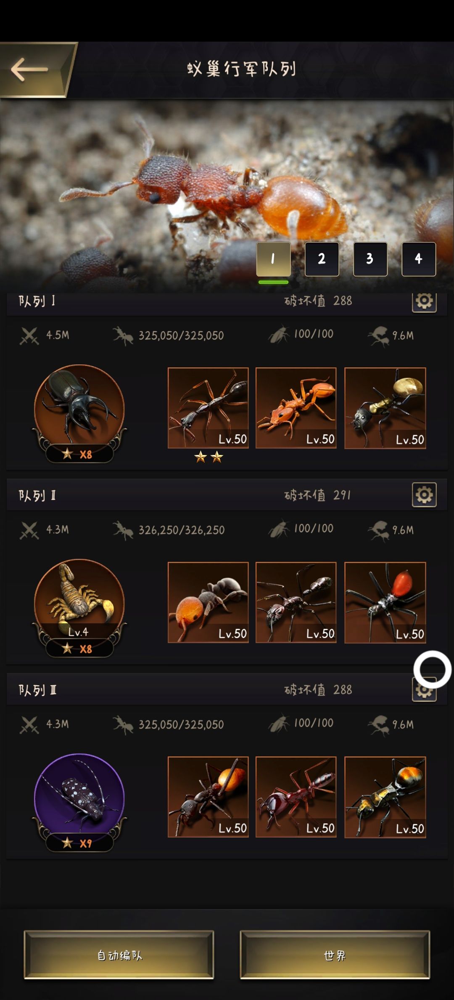Choose red-abdomen ant in 队列 II
Screen dimensions: 454x1000
385,602
